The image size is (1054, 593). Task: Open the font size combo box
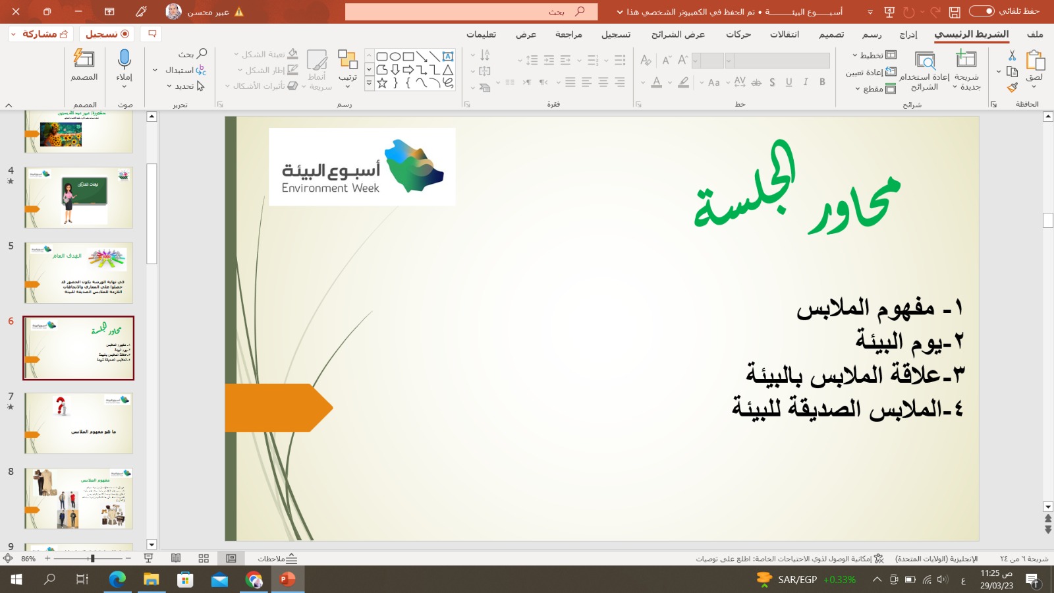pyautogui.click(x=707, y=61)
